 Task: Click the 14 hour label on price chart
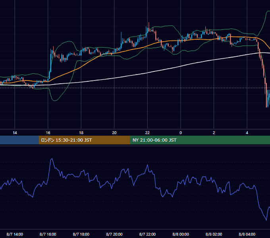click(x=15, y=133)
